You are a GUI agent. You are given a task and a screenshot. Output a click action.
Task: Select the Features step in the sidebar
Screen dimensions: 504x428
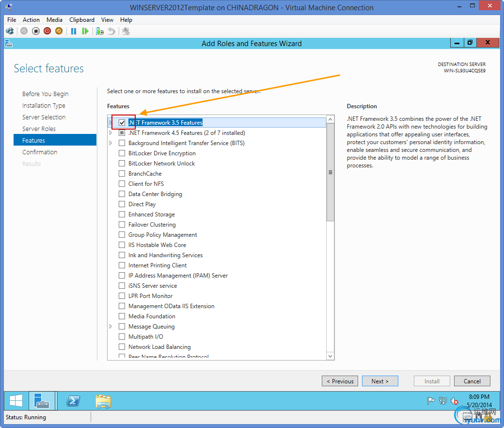click(55, 140)
